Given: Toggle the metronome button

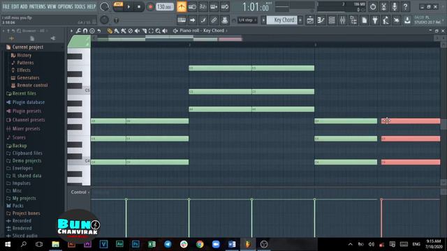Looking at the screenshot, I should click(x=182, y=7).
